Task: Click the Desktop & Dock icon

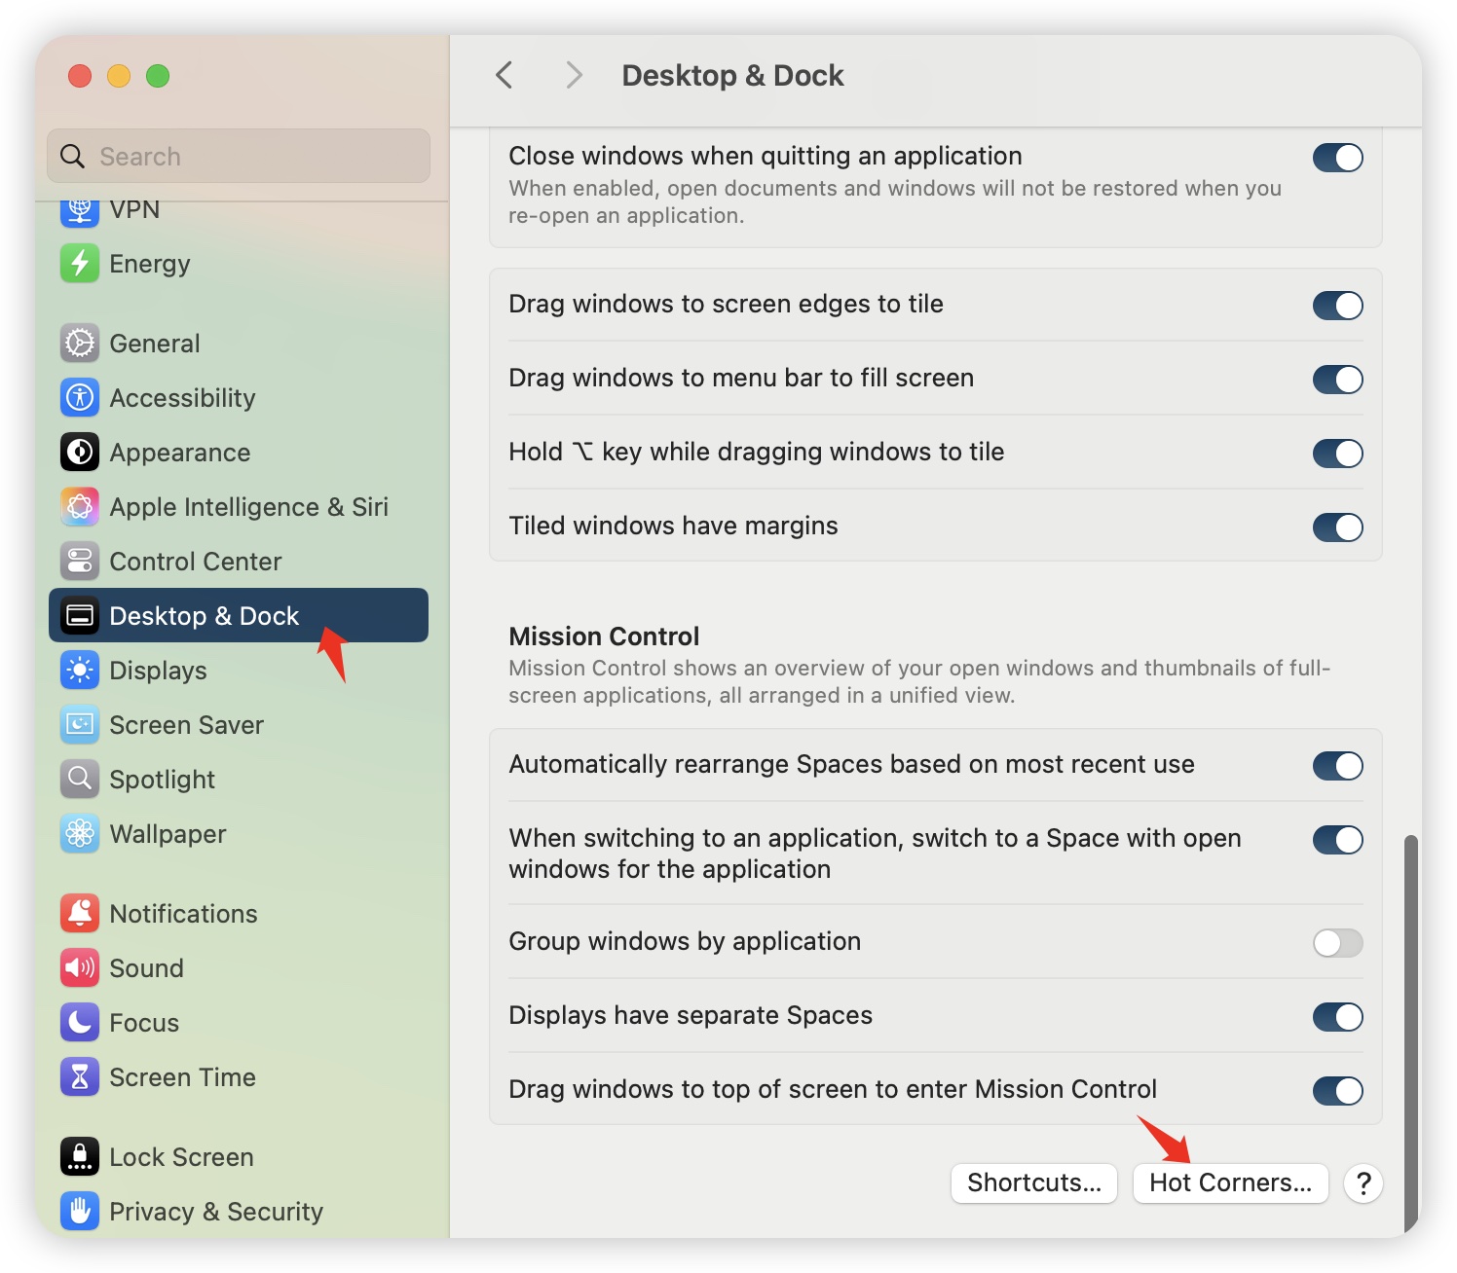Action: tap(80, 616)
